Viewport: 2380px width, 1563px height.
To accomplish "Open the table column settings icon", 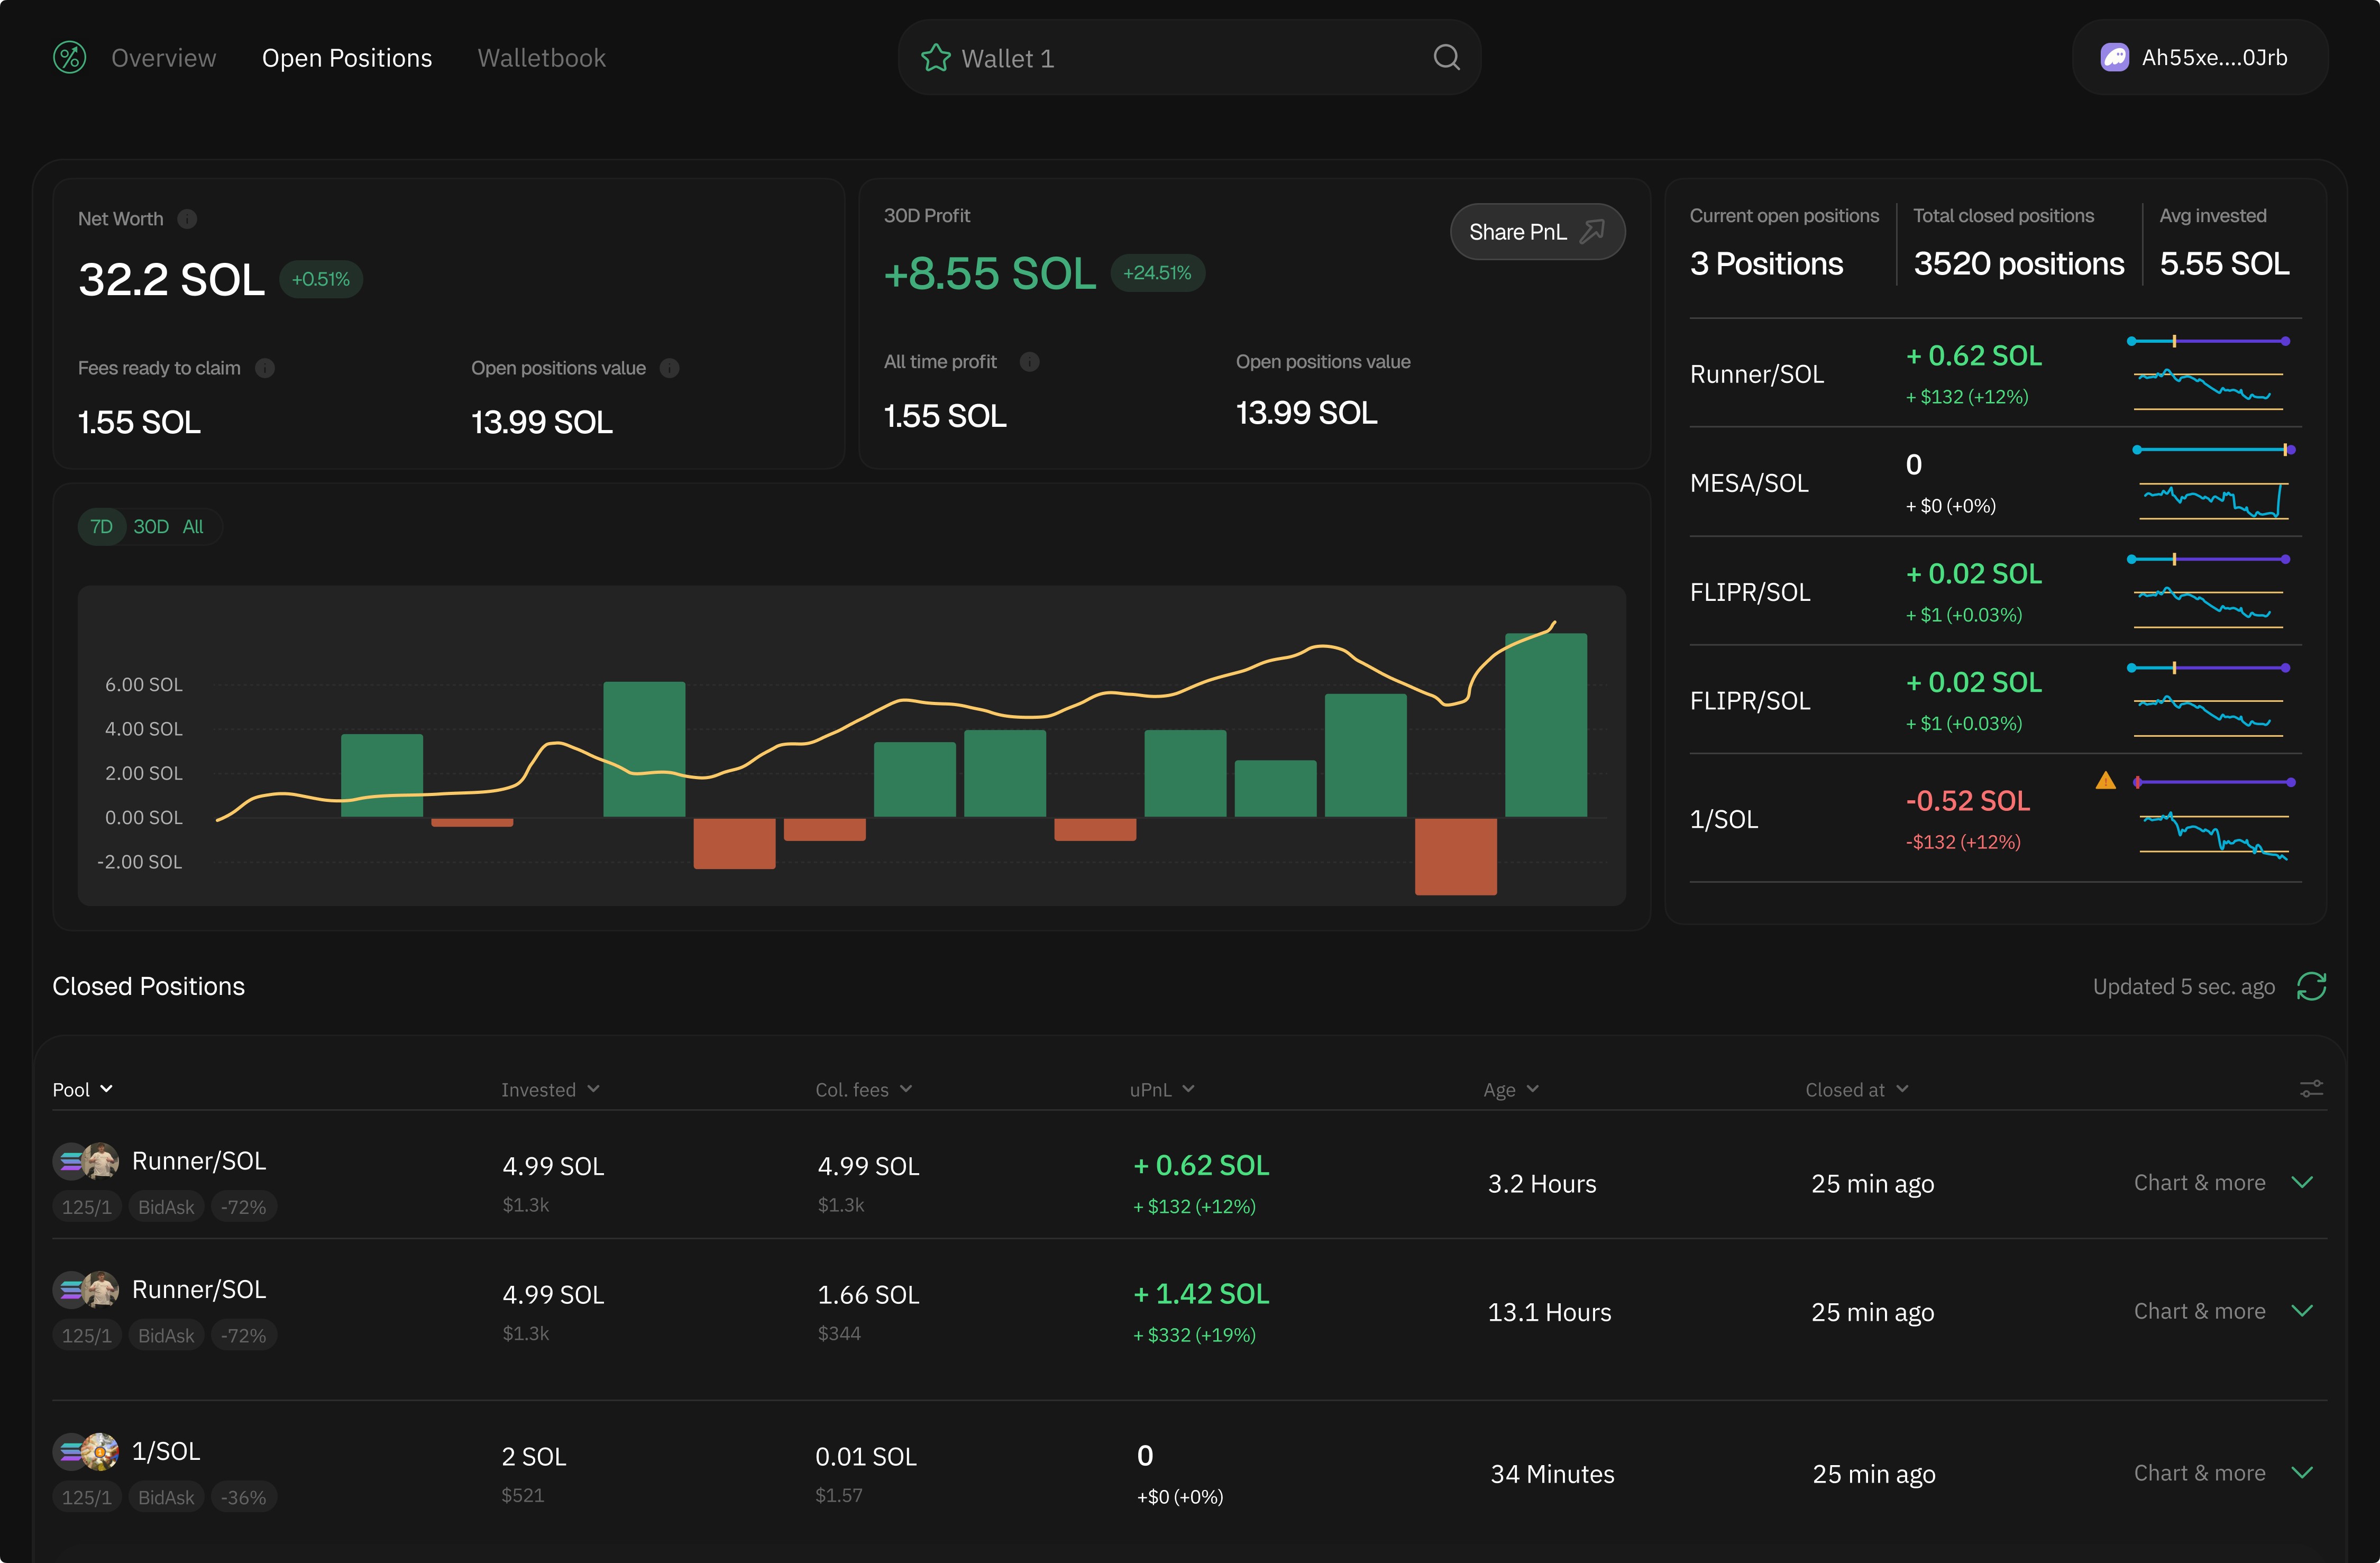I will click(2311, 1089).
